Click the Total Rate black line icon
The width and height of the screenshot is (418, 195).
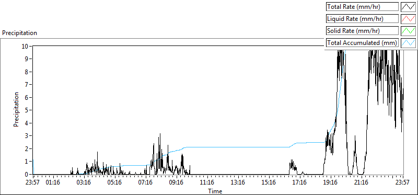pyautogui.click(x=409, y=7)
